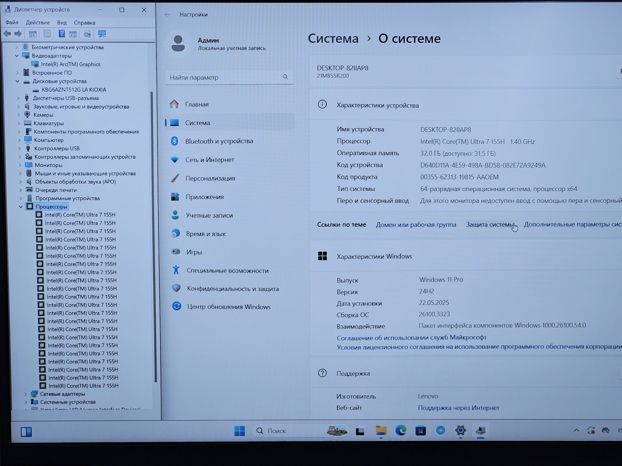The height and width of the screenshot is (466, 622).
Task: Open the Справка menu
Action: (85, 23)
